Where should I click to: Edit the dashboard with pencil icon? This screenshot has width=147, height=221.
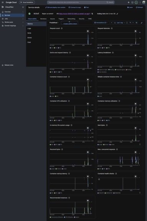[142, 23]
